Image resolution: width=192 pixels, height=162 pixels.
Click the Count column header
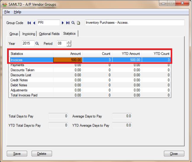pos(97,54)
